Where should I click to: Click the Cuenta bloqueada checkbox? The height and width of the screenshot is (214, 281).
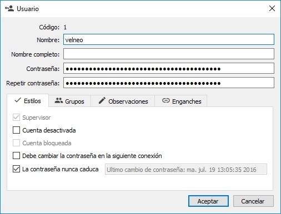click(x=16, y=143)
